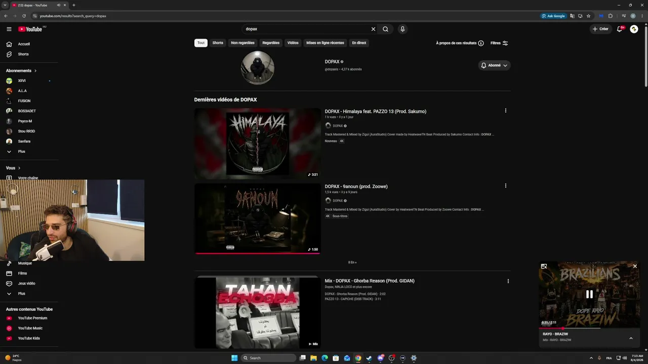This screenshot has width=648, height=364.
Task: Open DOPAX - 9anoun video title
Action: coord(356,187)
